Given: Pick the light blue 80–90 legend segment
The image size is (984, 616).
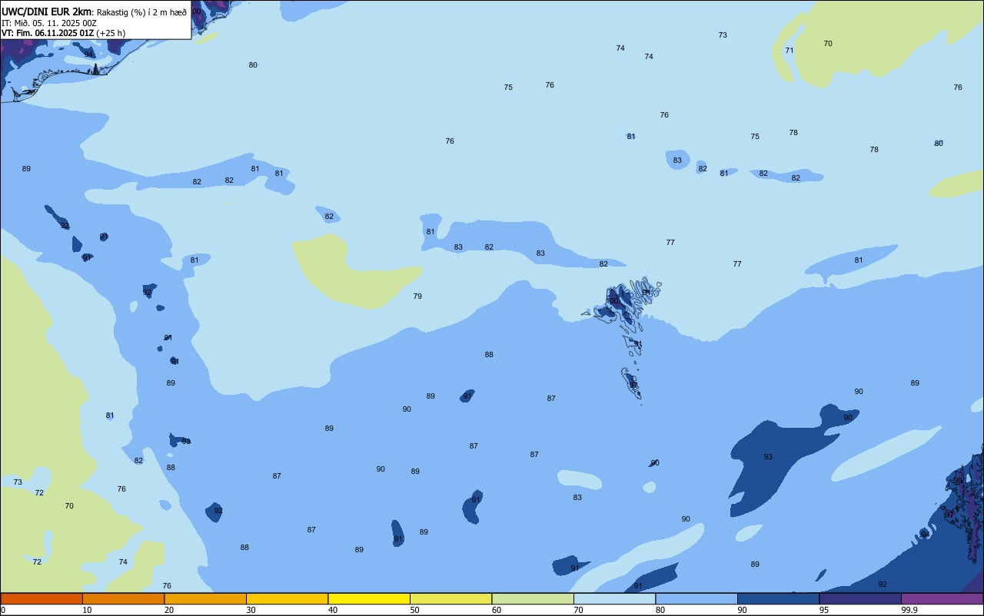Looking at the screenshot, I should pyautogui.click(x=696, y=598).
